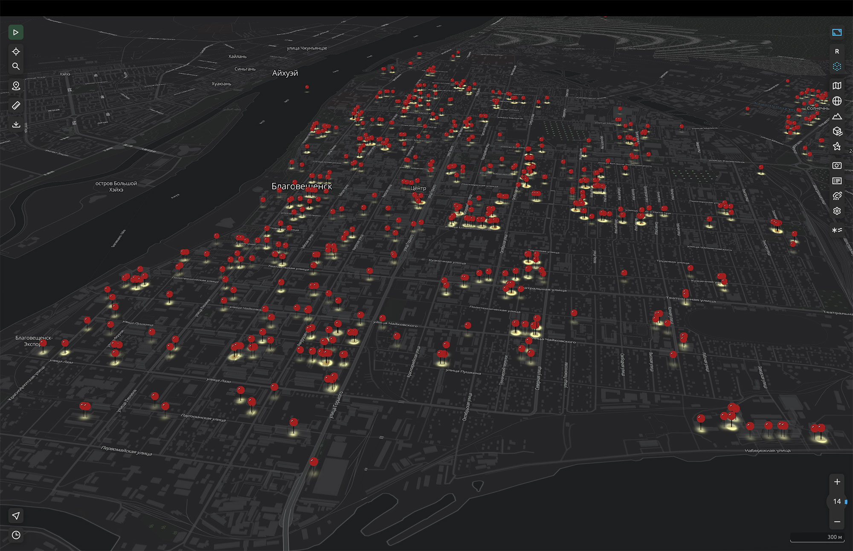
Task: Open the star favorites panel
Action: click(x=837, y=147)
